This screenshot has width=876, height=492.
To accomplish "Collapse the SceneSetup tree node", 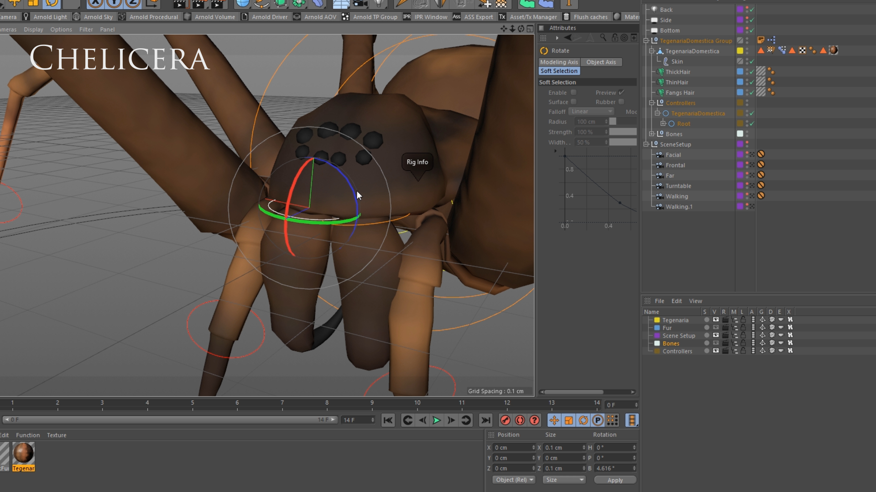I will (647, 144).
